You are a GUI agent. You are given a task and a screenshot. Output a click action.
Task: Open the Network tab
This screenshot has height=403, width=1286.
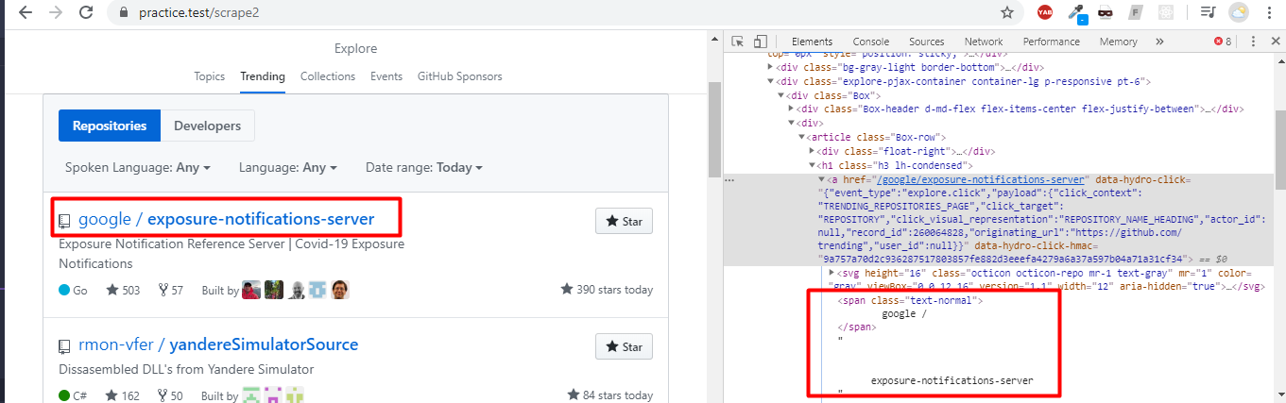pos(984,42)
